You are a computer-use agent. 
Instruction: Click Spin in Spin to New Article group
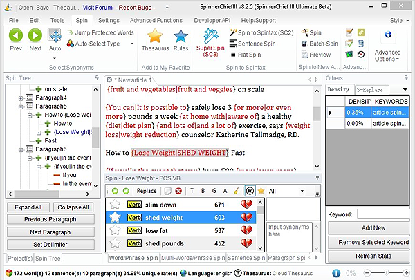point(311,32)
